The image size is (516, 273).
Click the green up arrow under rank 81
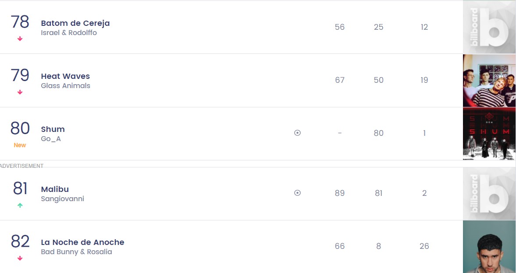click(x=20, y=205)
